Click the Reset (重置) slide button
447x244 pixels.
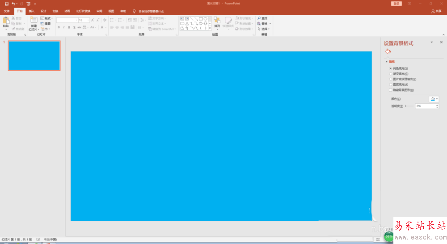(x=46, y=24)
